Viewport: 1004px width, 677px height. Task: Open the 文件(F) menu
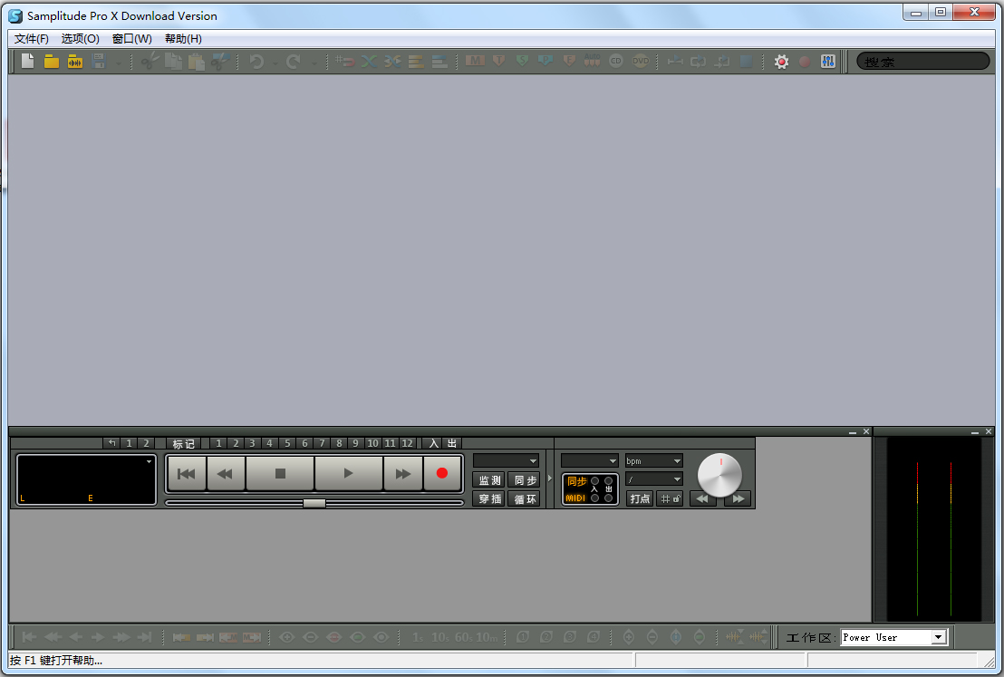tap(31, 38)
